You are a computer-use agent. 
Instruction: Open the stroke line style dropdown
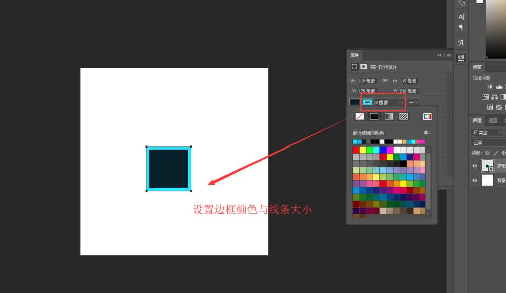coord(413,102)
